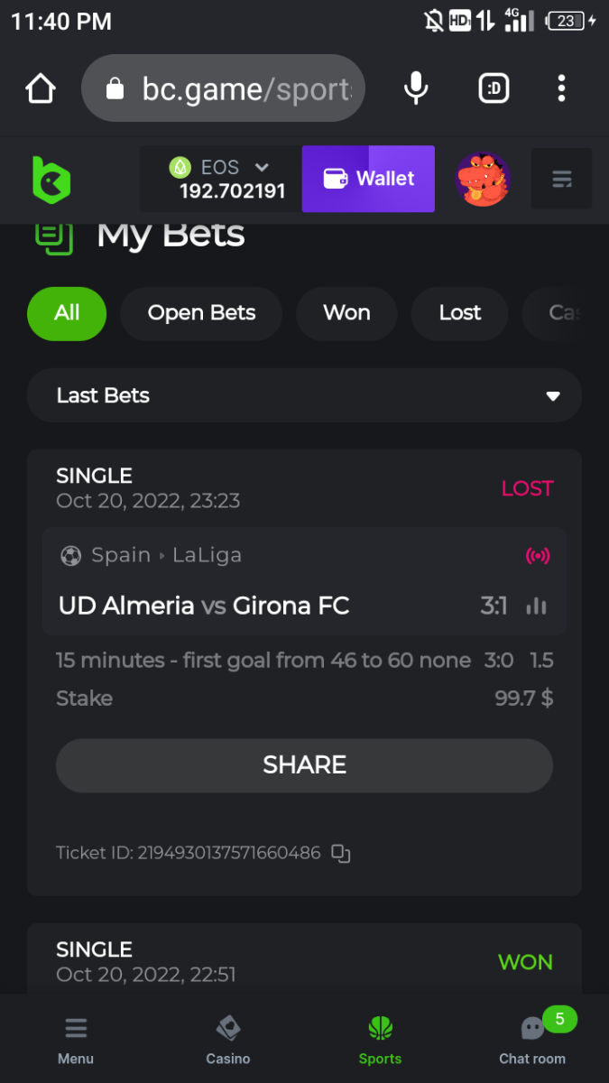Tap the BC.Game green logo
This screenshot has width=609, height=1083.
coord(51,180)
